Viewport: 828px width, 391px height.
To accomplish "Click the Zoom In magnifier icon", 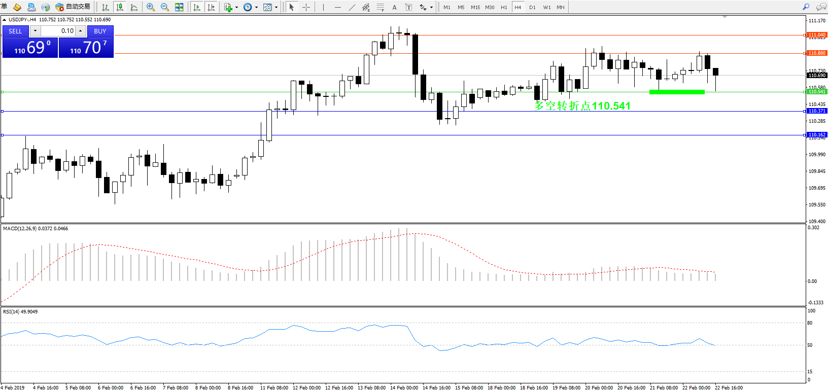I will (151, 7).
